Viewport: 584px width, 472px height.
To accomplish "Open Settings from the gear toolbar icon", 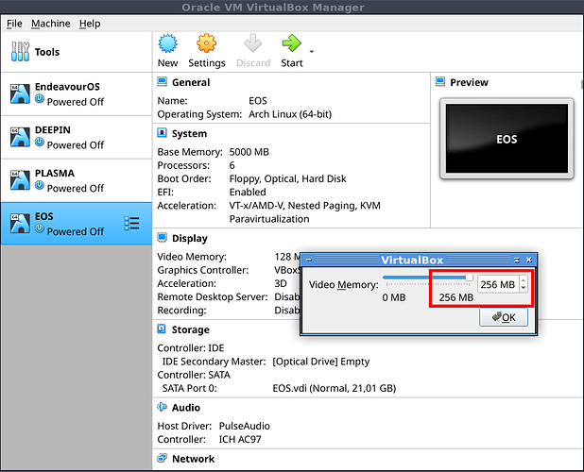I will [x=206, y=44].
